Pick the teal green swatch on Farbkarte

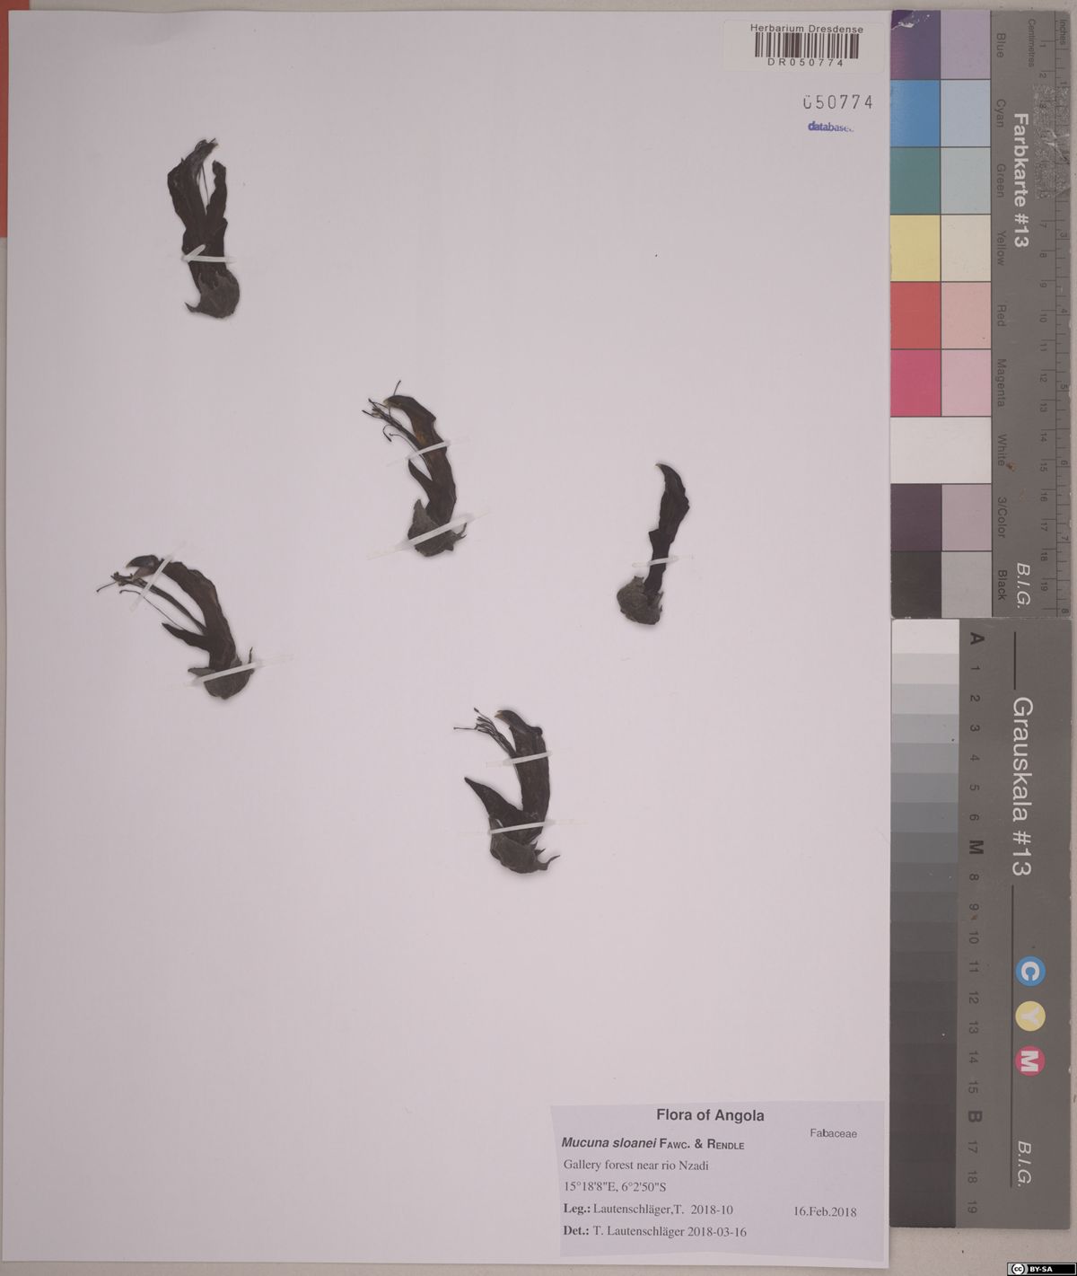915,180
